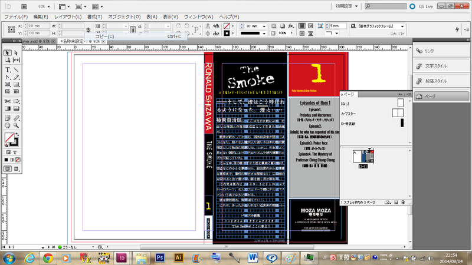The image size is (472, 265).
Task: Open 基本グラフィックフレーム object style dropdown
Action: point(402,26)
